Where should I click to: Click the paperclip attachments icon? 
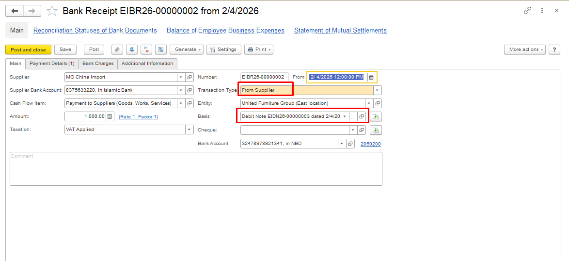coord(117,49)
